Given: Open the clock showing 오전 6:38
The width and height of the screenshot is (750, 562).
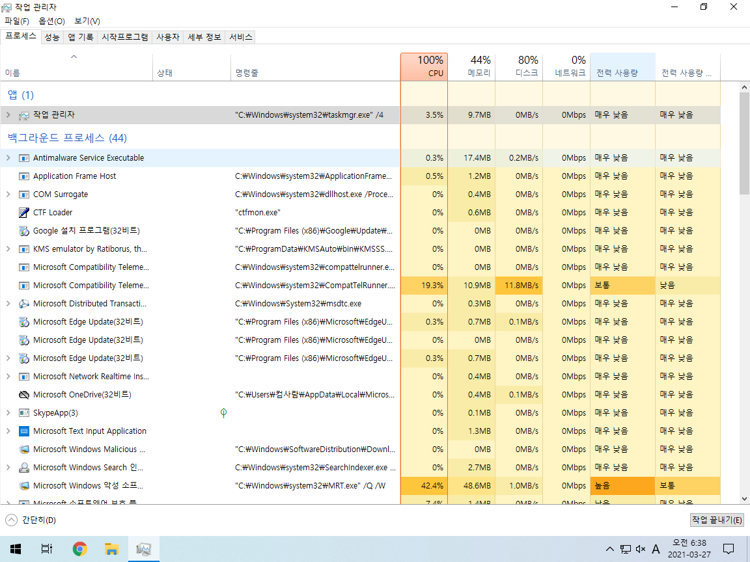Looking at the screenshot, I should tap(689, 548).
